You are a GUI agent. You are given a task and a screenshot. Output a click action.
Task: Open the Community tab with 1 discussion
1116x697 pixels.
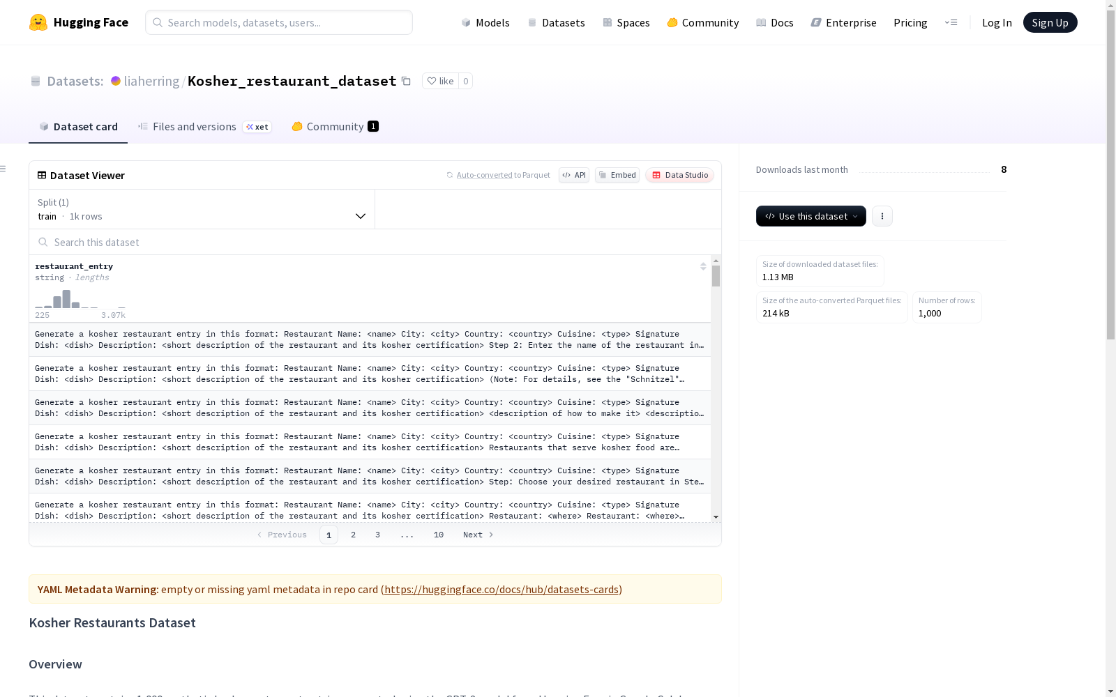[335, 126]
